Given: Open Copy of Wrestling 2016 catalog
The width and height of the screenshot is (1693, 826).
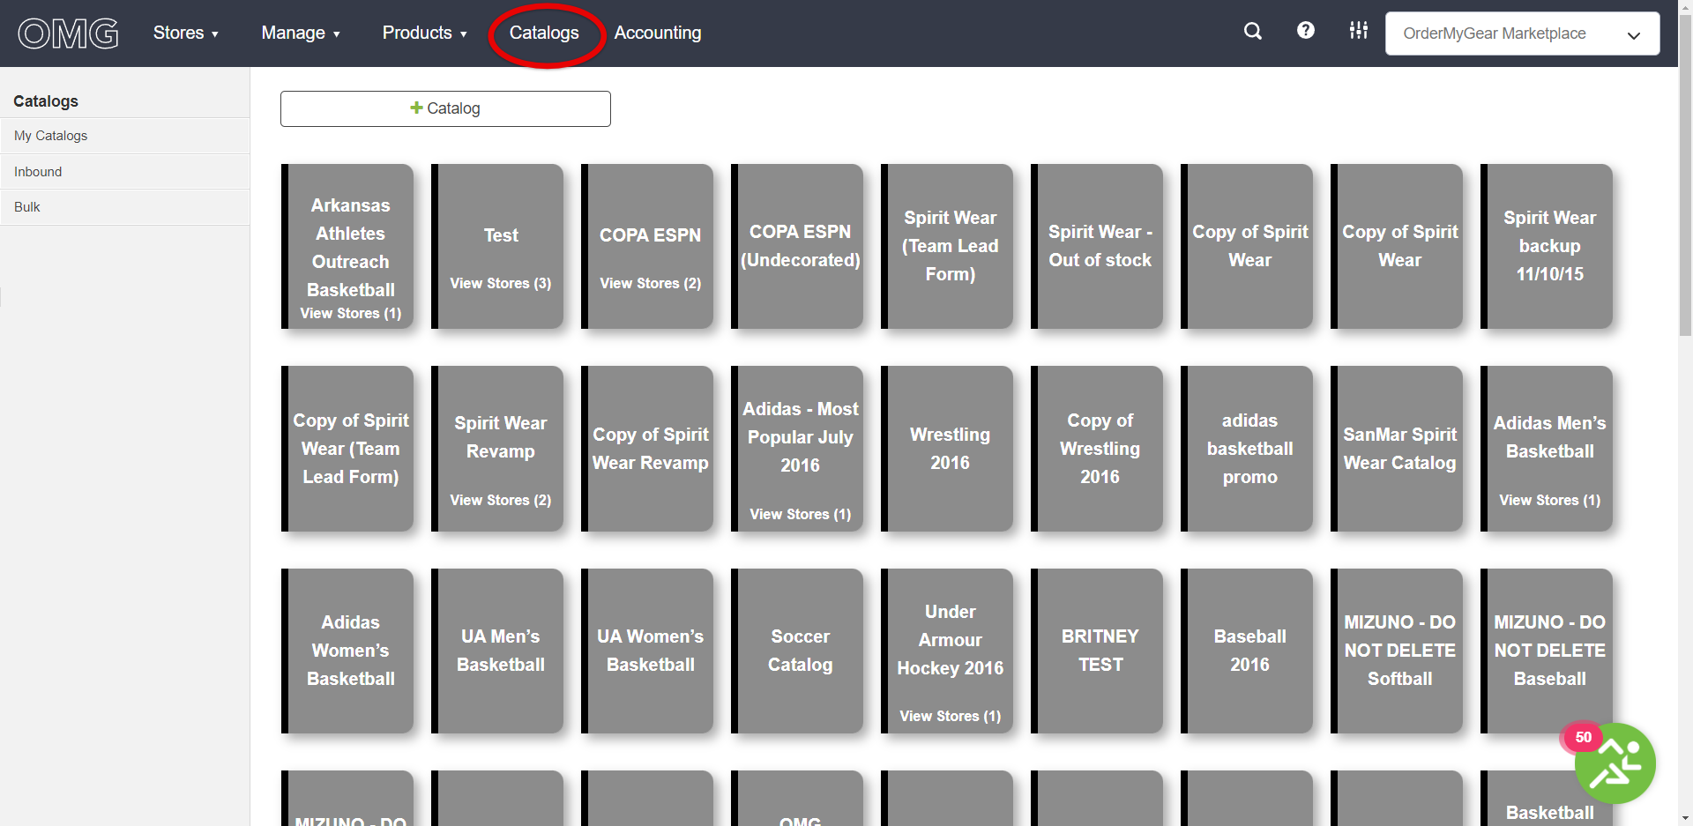Looking at the screenshot, I should (x=1097, y=449).
